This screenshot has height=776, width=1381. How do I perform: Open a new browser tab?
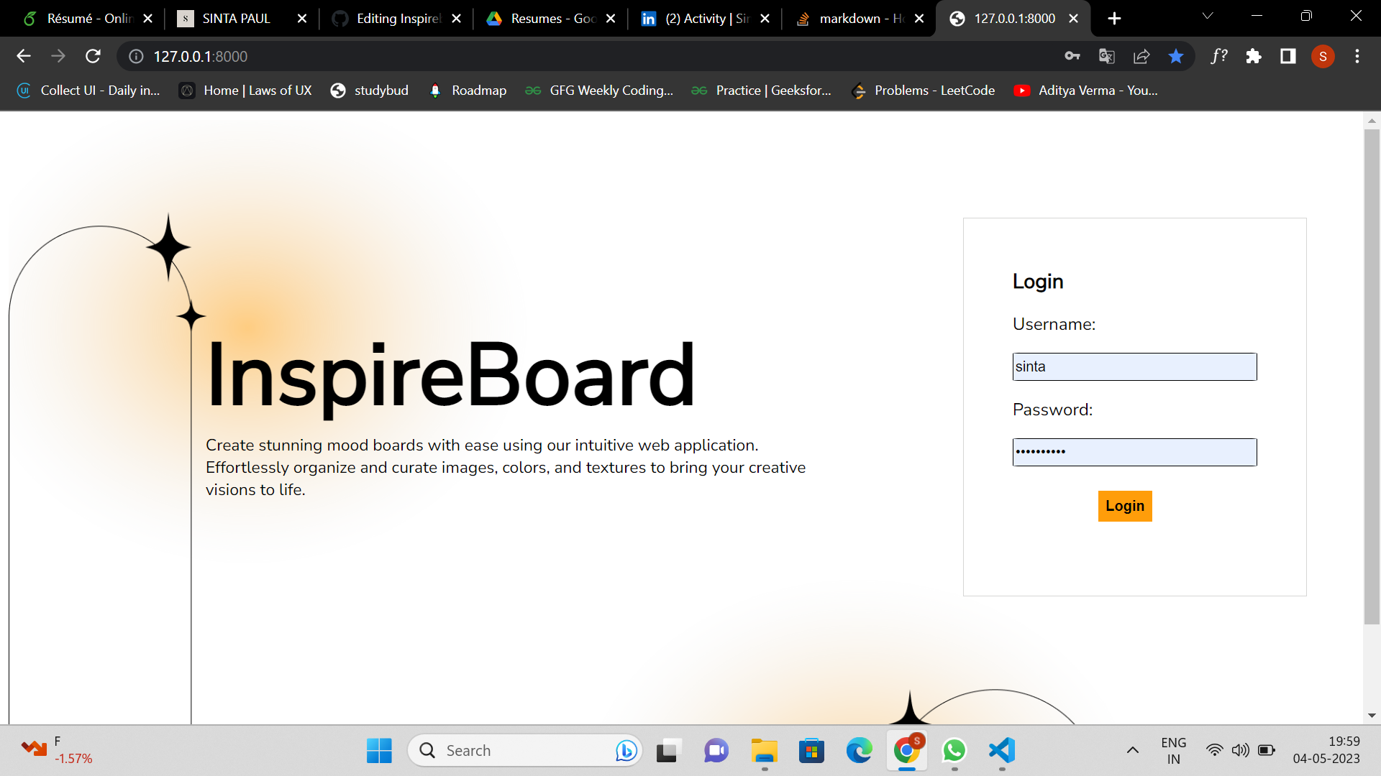(x=1113, y=18)
